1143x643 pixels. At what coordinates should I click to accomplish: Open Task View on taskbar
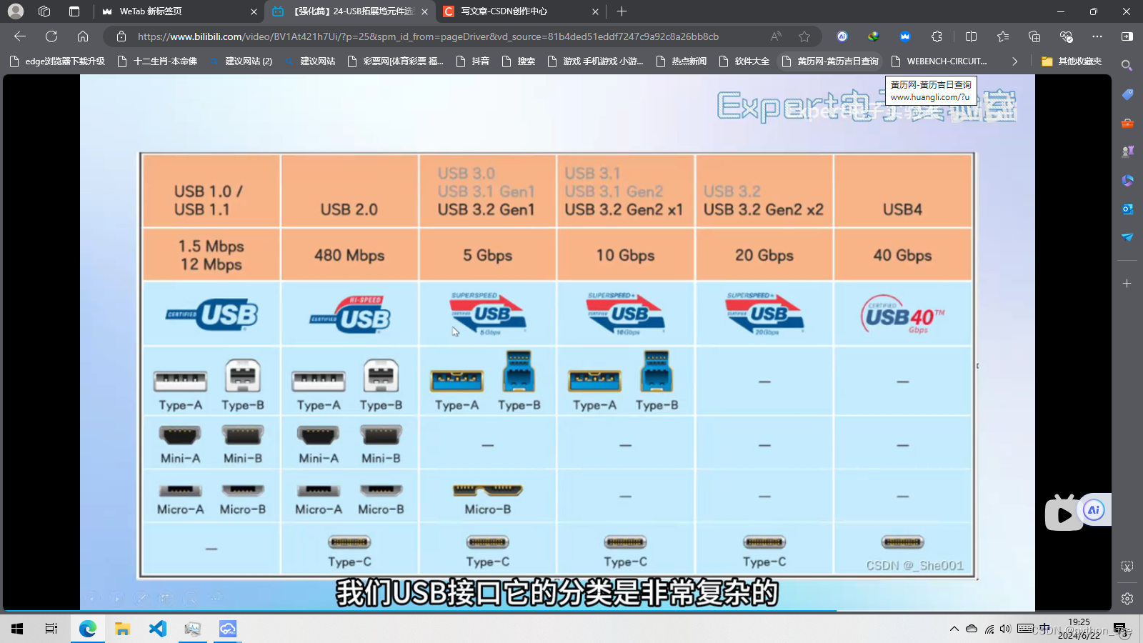51,629
